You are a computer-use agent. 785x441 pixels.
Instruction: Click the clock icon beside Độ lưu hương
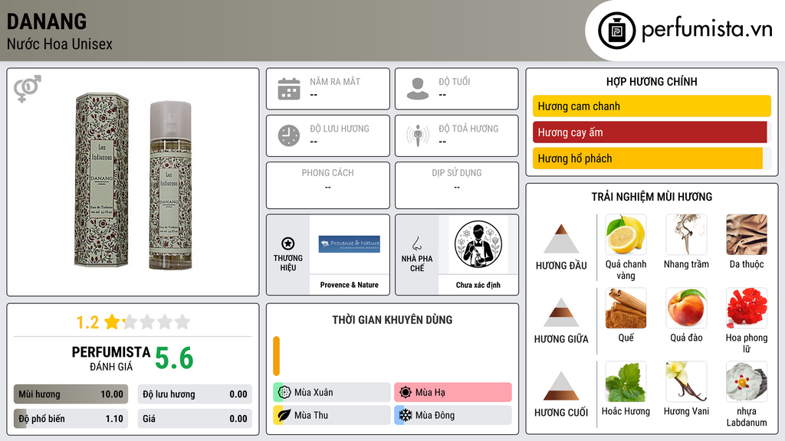point(289,136)
